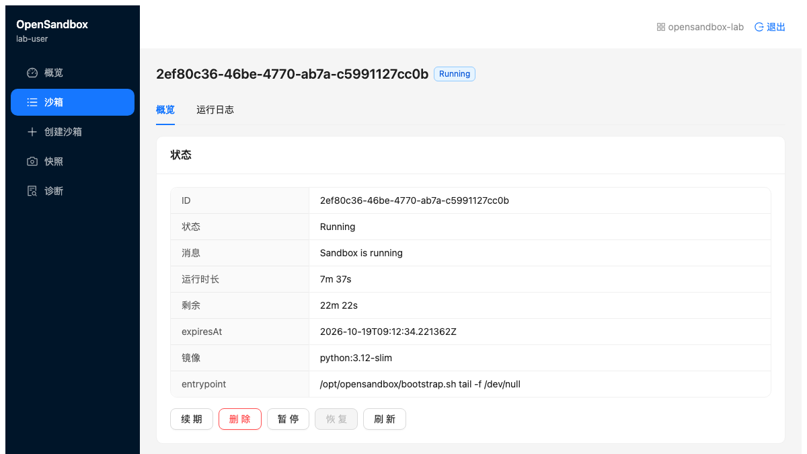Screen dimensions: 807x454
Task: Refresh the status with 刷新 button
Action: pos(385,419)
